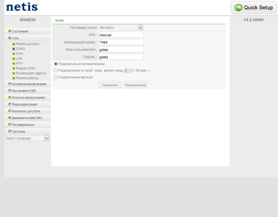Click the grid icon beside Беспроводной режим
The image size is (278, 217).
tap(10, 84)
